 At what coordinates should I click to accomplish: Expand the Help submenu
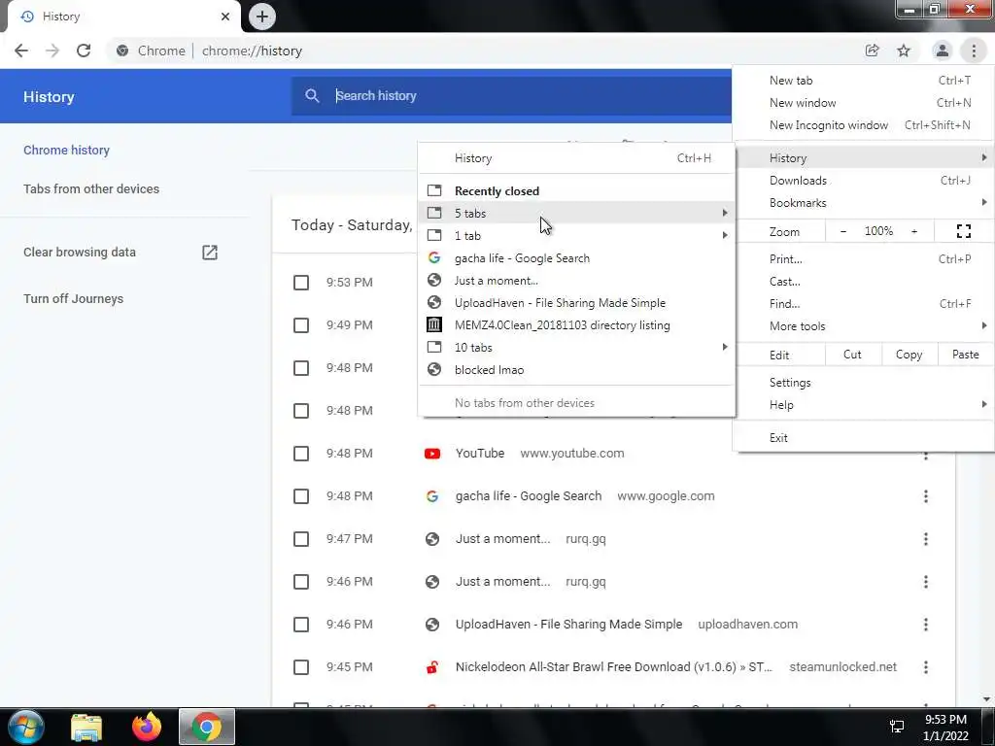click(x=863, y=405)
